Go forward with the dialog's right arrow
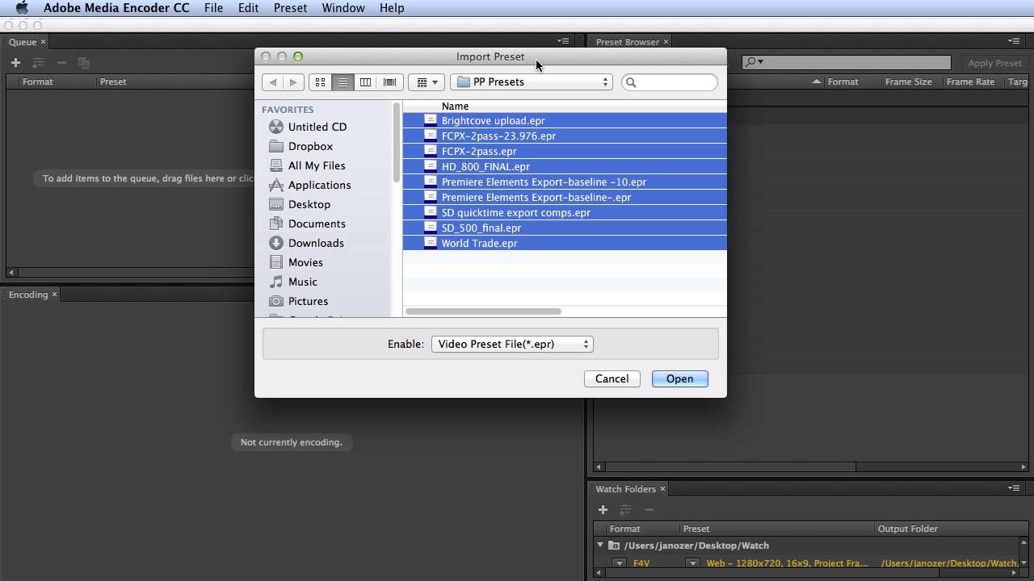Screen dimensions: 1034x581 [x=293, y=82]
